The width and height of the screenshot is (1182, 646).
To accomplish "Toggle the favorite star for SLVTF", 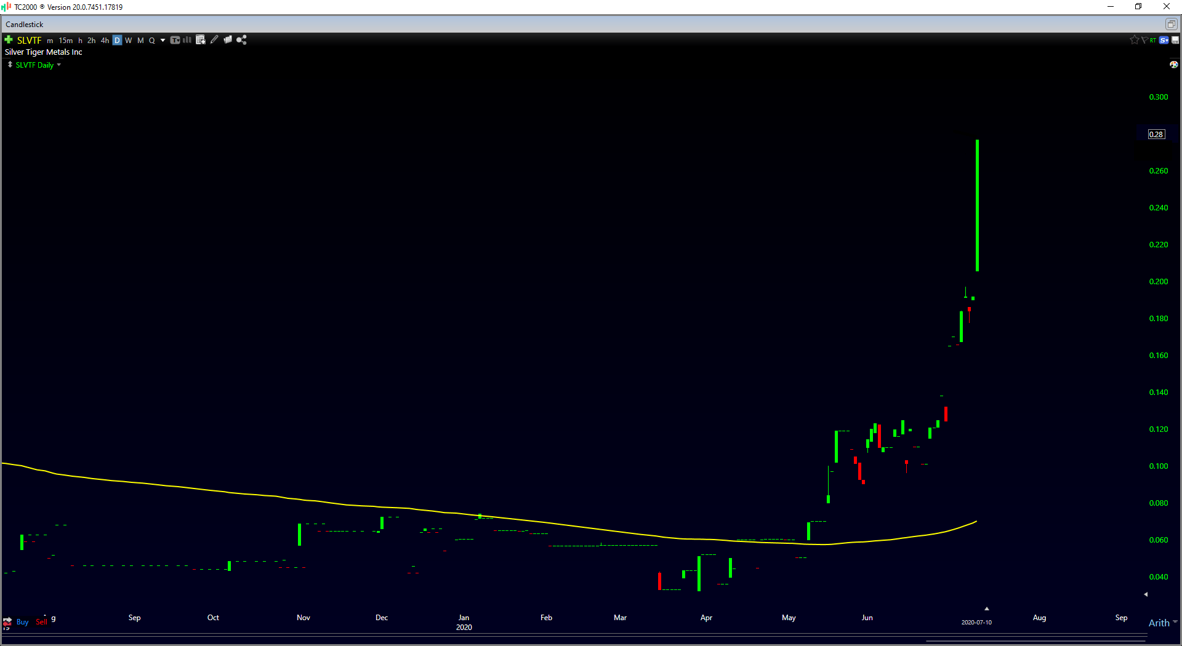I will pyautogui.click(x=1135, y=40).
